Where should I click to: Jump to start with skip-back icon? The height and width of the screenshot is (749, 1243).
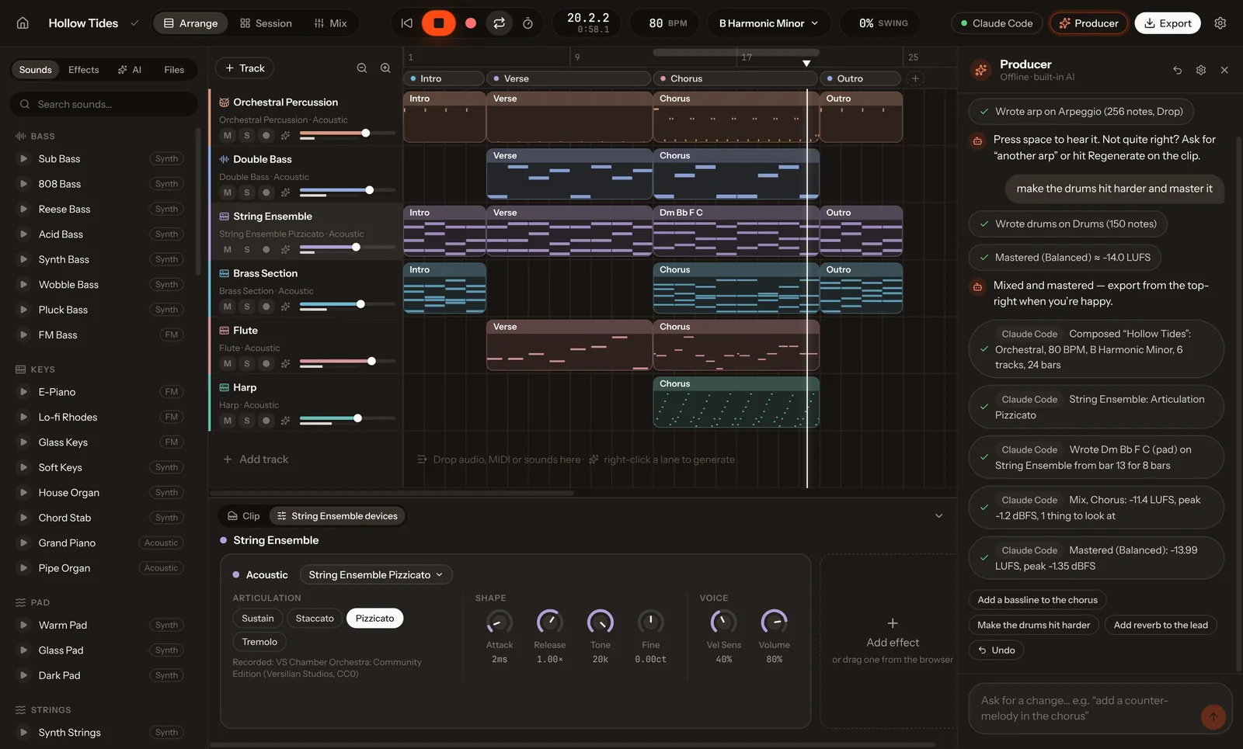coord(406,23)
